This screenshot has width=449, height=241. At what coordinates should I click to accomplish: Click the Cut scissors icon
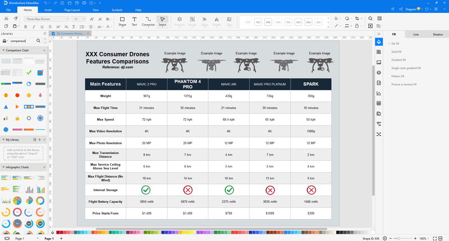tap(6, 18)
